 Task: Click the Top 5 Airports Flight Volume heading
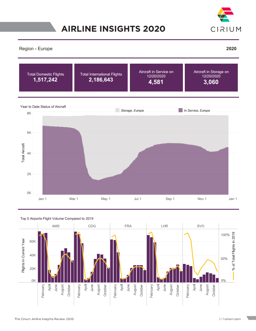point(57,218)
